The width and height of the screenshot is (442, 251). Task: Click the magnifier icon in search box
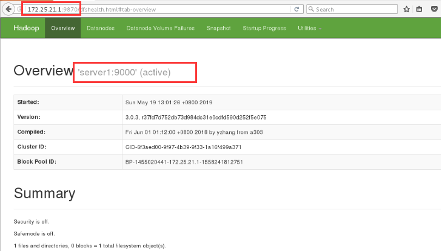click(x=311, y=9)
